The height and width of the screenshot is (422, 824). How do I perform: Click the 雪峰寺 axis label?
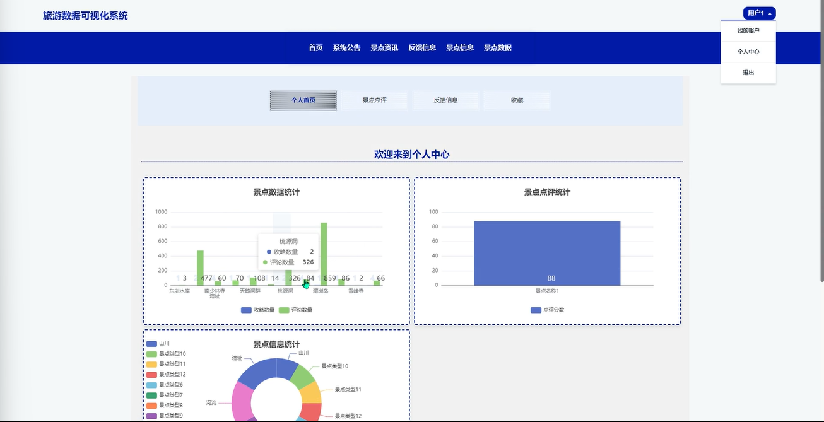click(x=356, y=291)
